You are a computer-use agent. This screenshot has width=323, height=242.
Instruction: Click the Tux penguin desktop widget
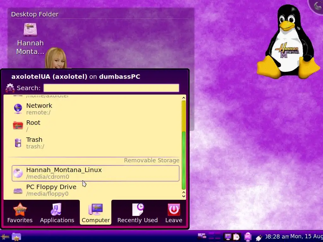(x=288, y=42)
